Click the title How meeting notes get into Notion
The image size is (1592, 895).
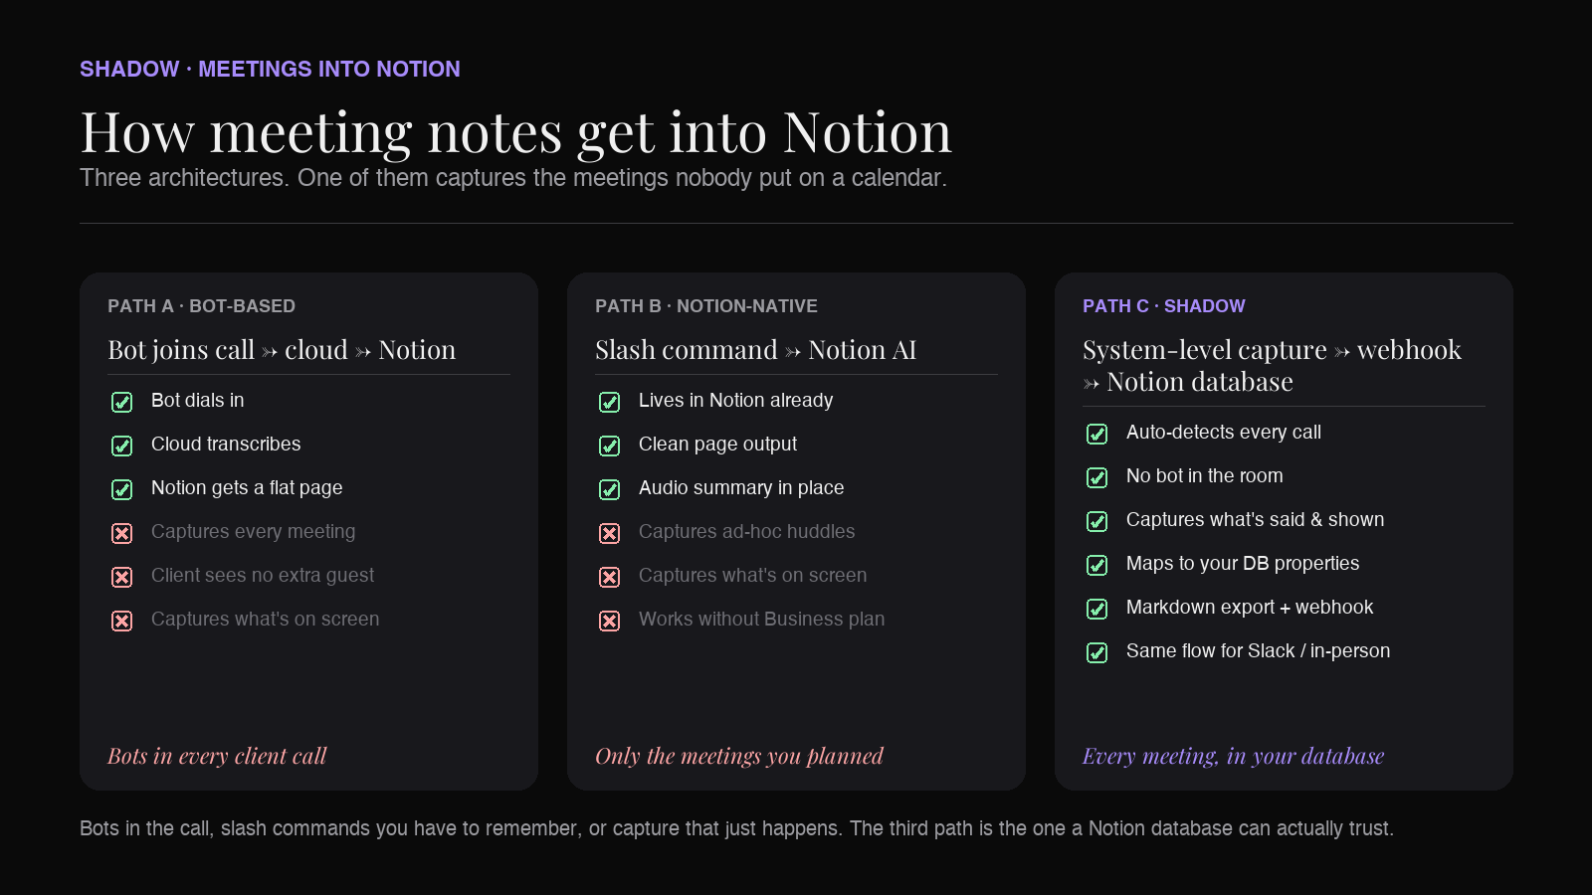515,132
